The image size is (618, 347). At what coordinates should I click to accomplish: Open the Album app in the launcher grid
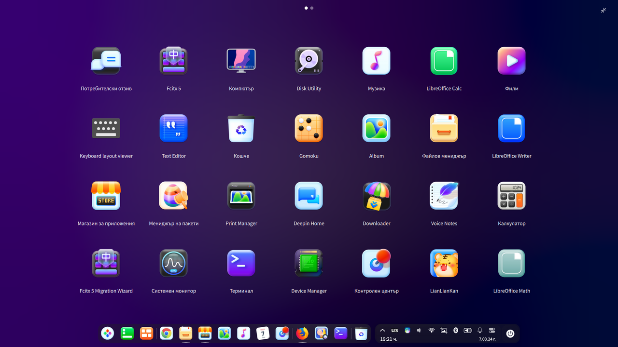[x=377, y=128]
